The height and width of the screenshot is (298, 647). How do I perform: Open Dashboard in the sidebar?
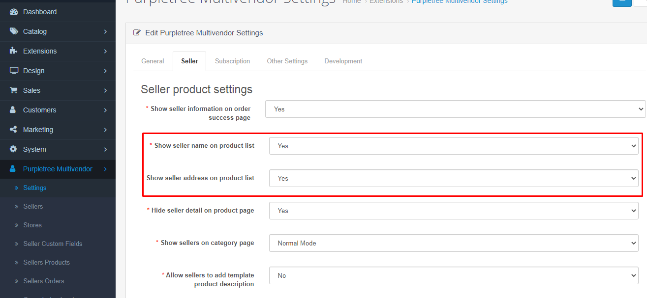[58, 12]
